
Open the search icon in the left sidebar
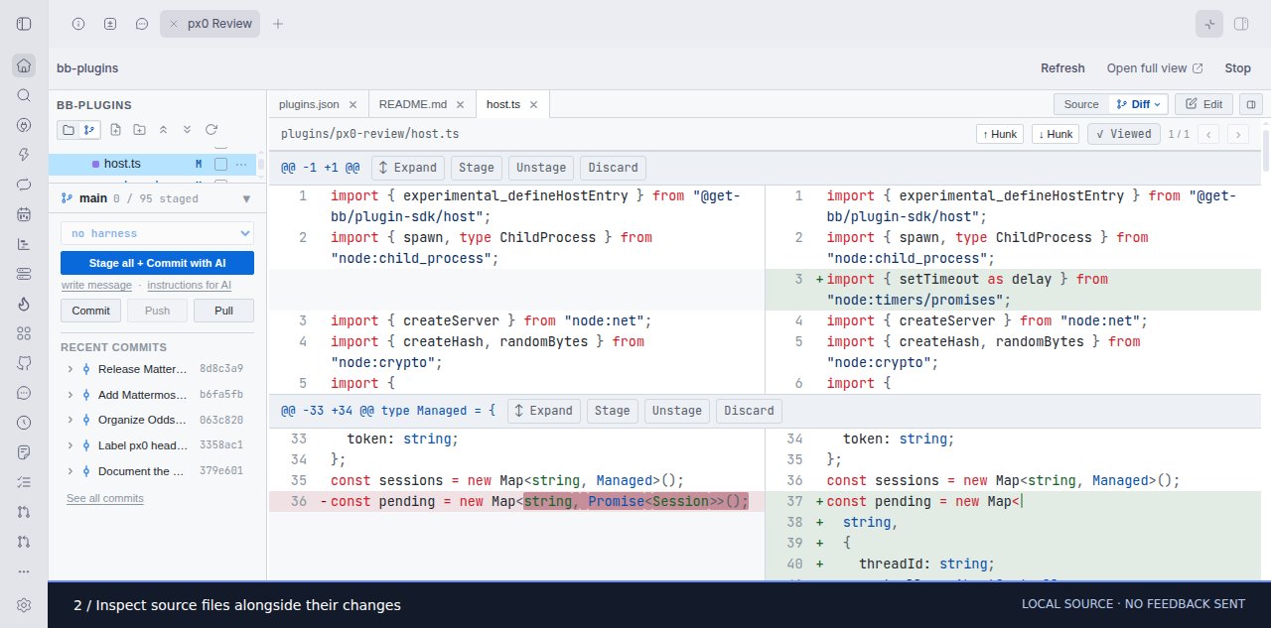(x=24, y=95)
